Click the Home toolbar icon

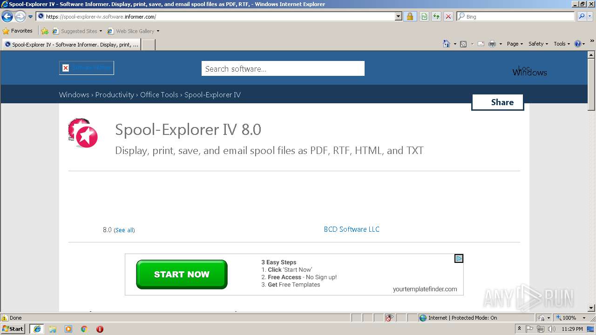pyautogui.click(x=447, y=44)
